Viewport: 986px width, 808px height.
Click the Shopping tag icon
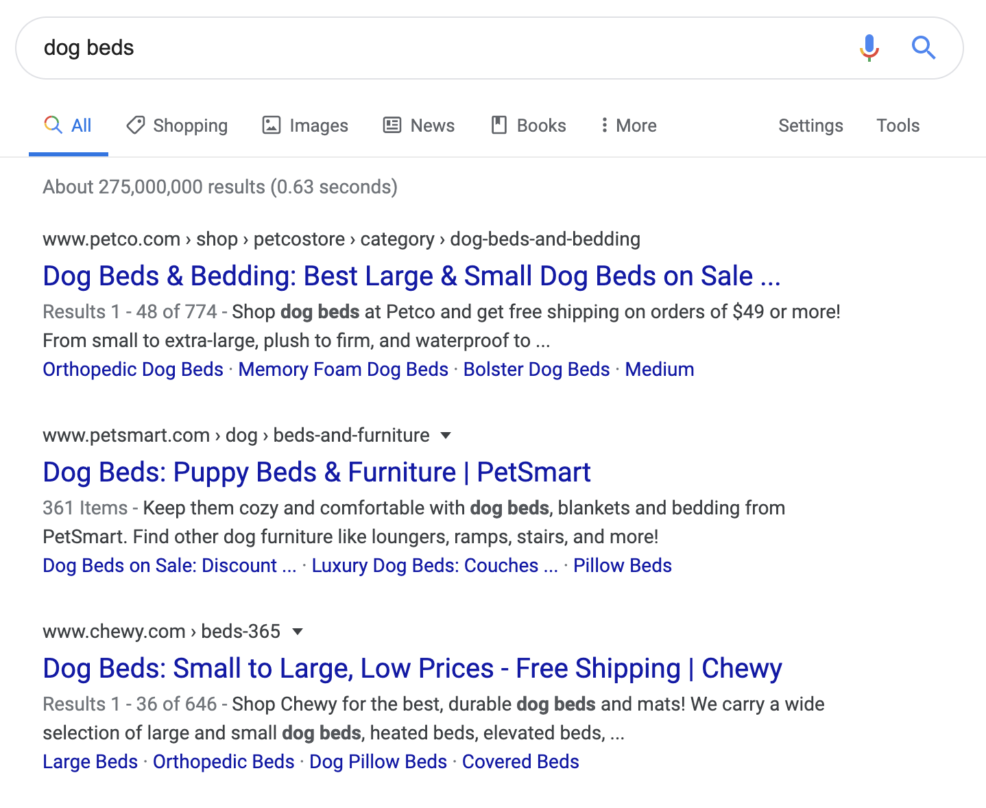[136, 125]
